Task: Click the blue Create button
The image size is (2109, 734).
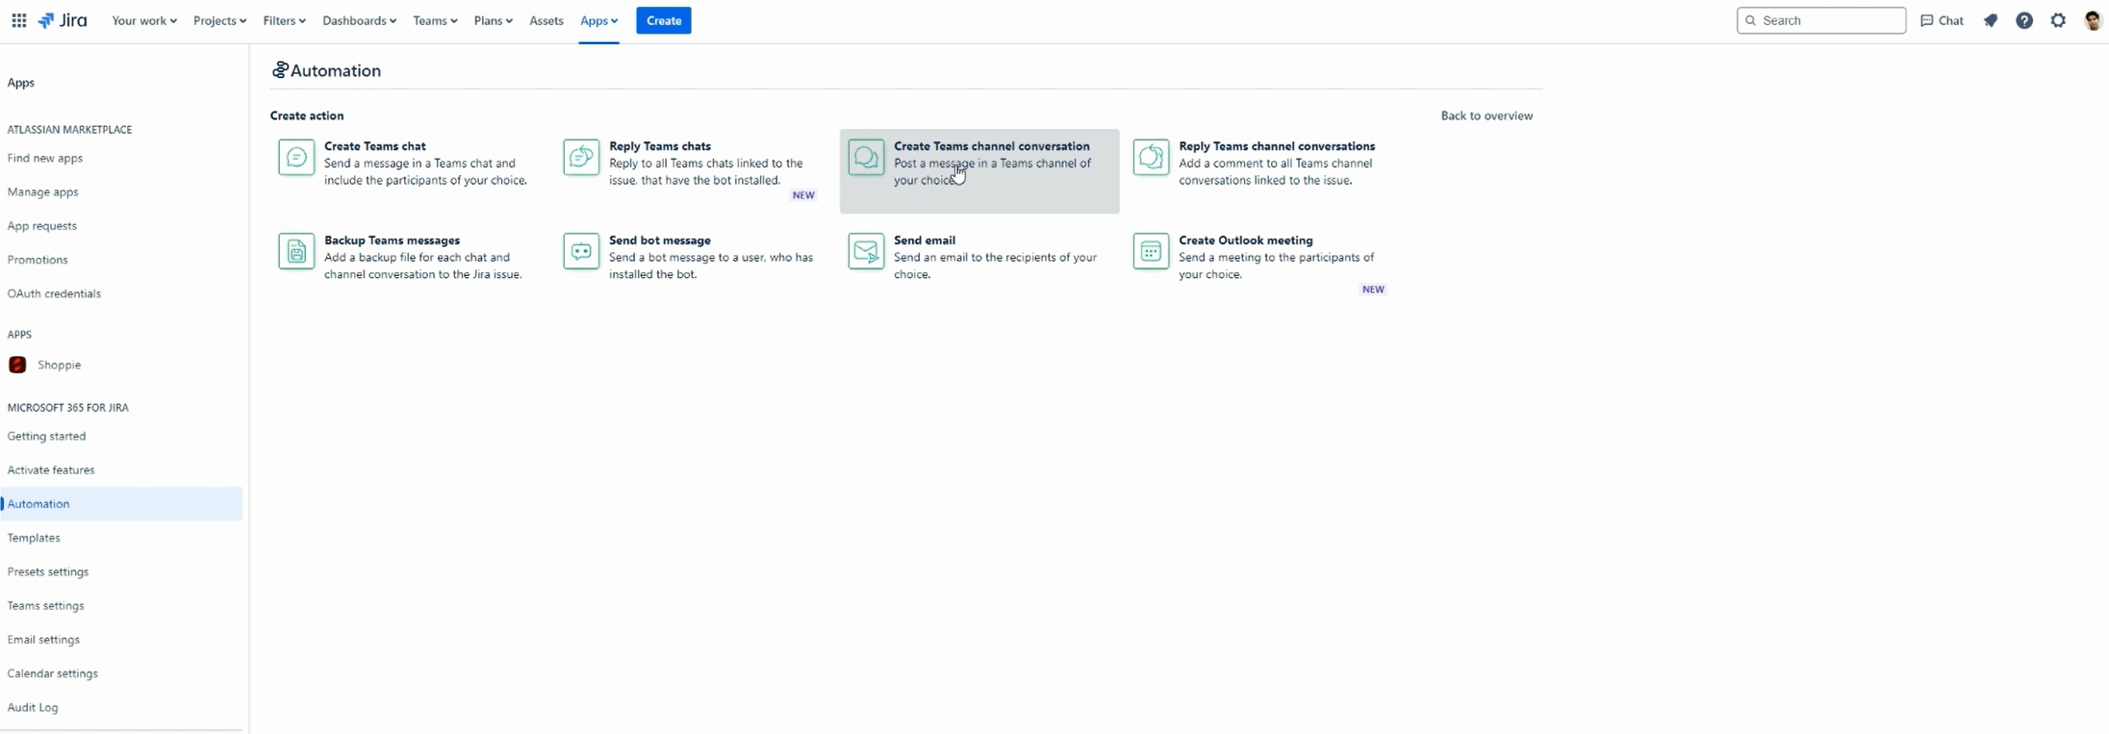Action: pyautogui.click(x=664, y=20)
